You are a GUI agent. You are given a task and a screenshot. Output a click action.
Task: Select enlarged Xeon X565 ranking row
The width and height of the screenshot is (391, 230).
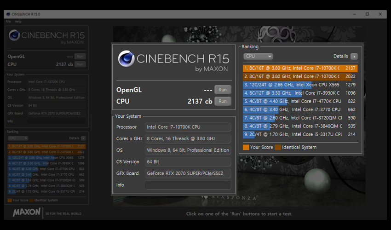tap(300, 85)
